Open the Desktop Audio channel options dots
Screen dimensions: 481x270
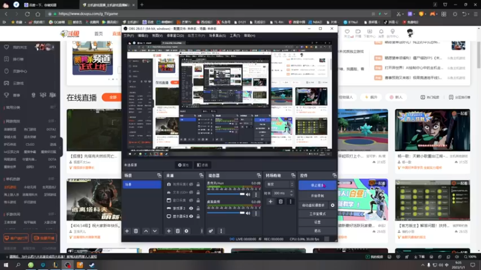tap(256, 213)
